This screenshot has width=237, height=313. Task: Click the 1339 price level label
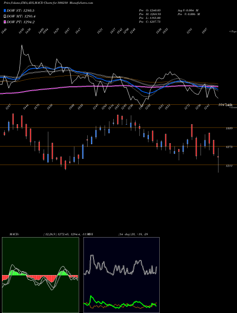click(x=229, y=129)
